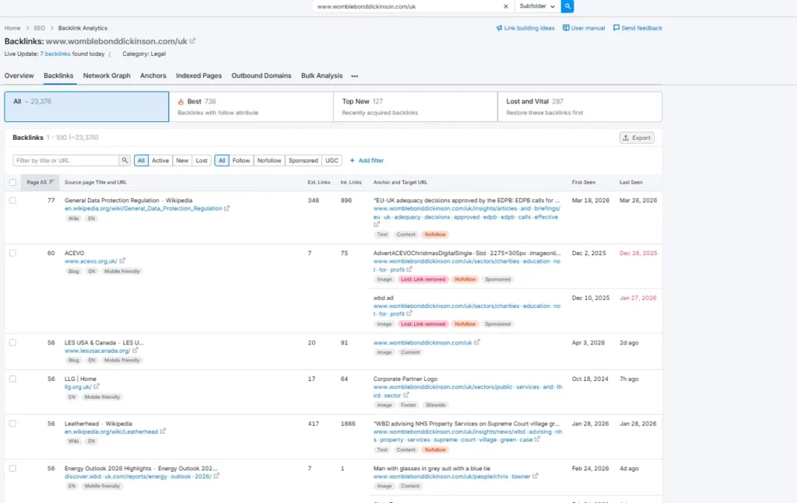Tick the Energy Outlook 2026 row checkbox
797x503 pixels.
12,469
